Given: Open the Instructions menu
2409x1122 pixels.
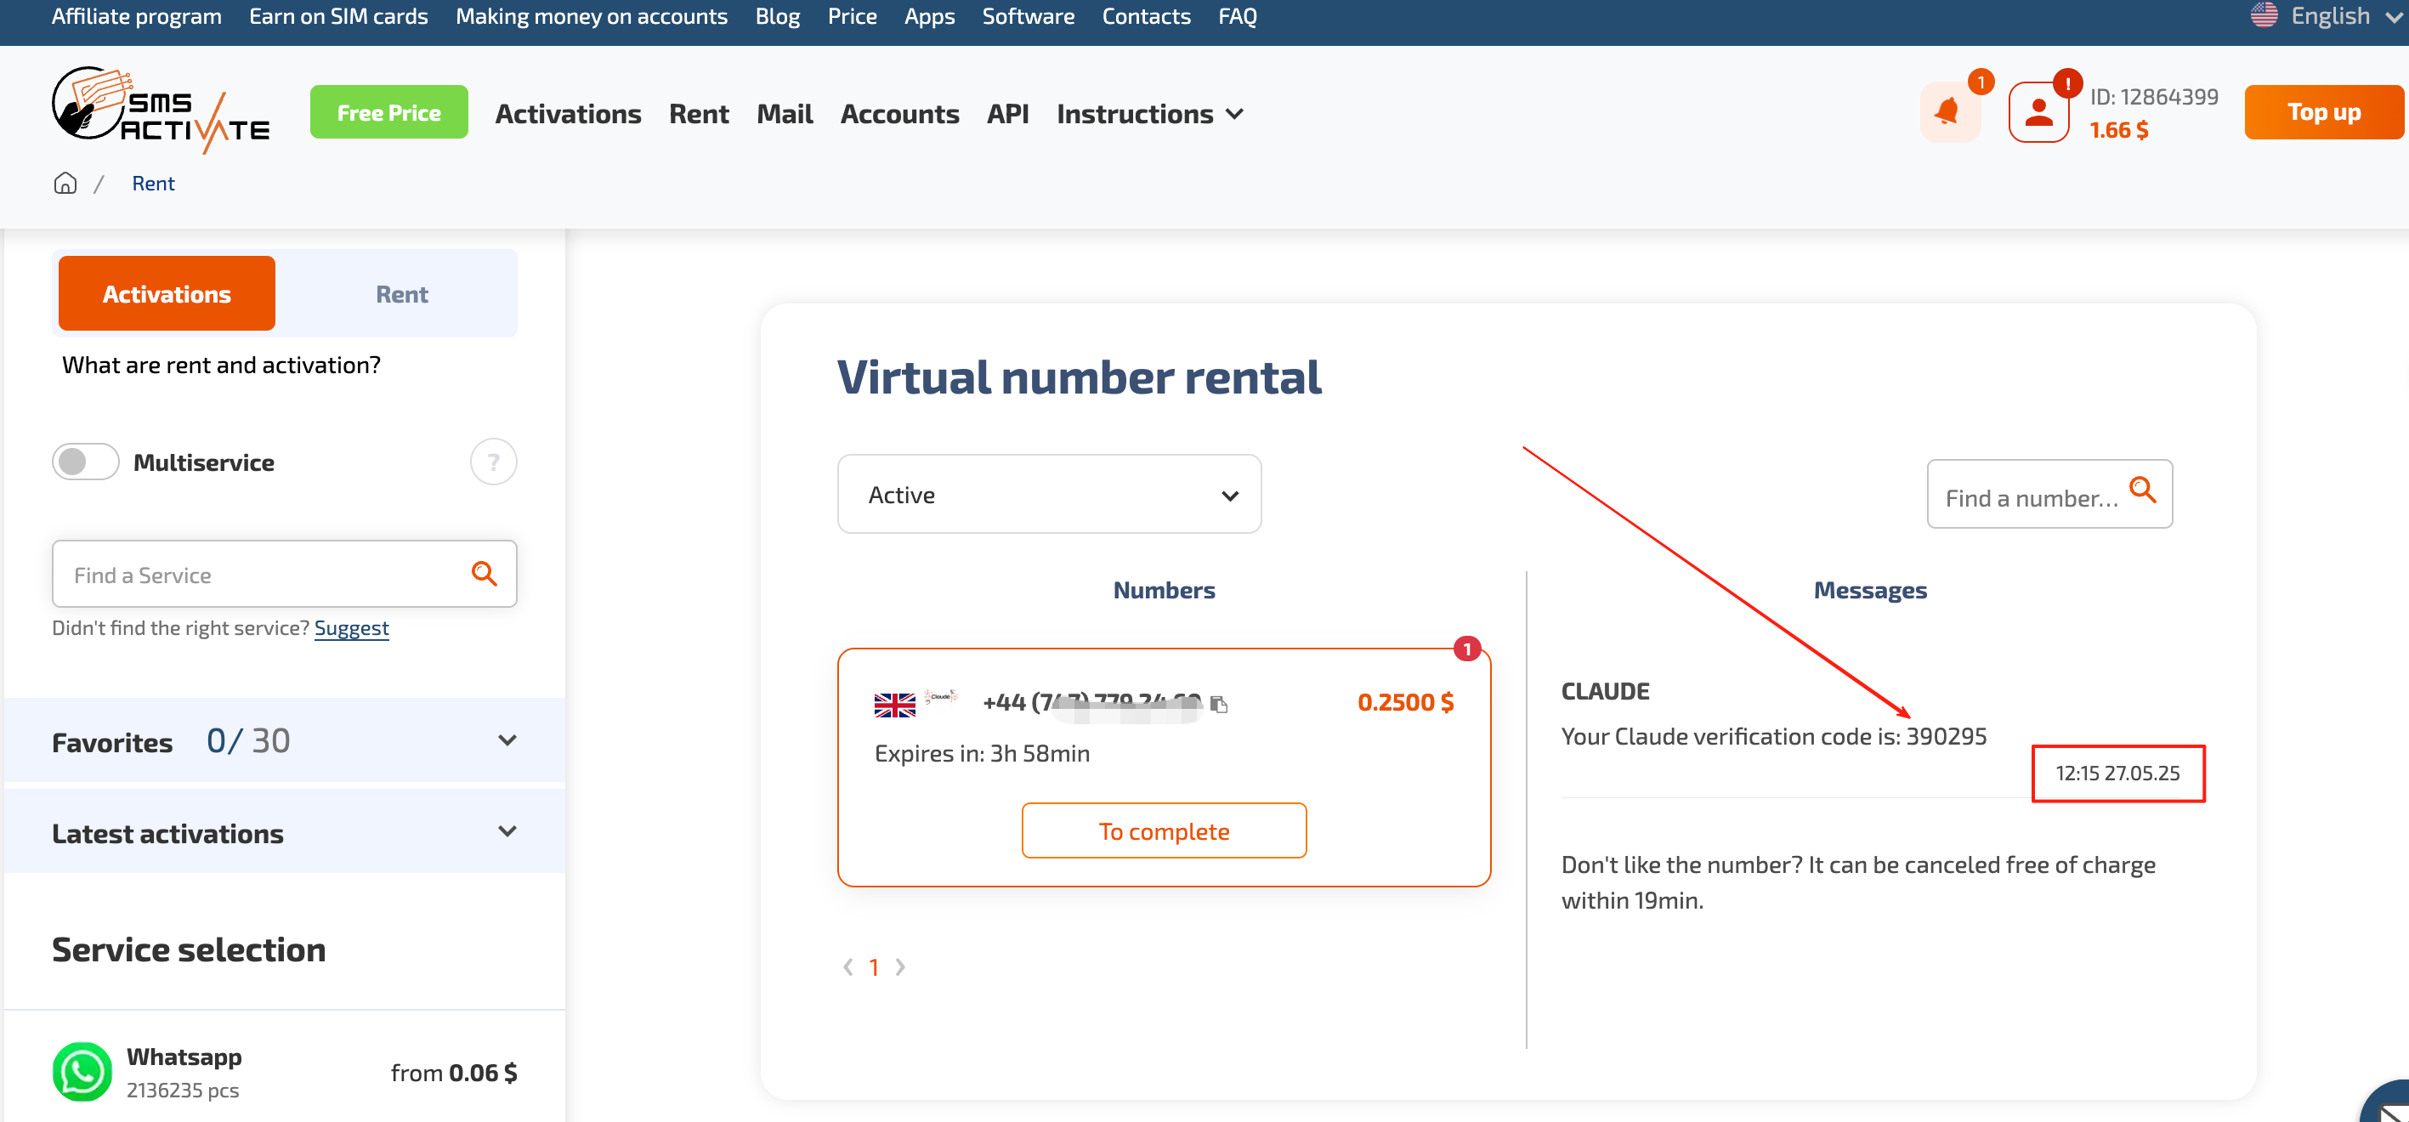Looking at the screenshot, I should point(1149,114).
